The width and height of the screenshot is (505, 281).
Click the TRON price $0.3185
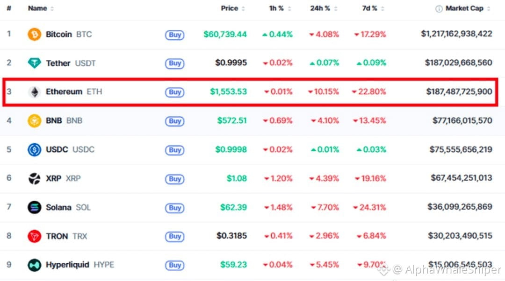231,236
